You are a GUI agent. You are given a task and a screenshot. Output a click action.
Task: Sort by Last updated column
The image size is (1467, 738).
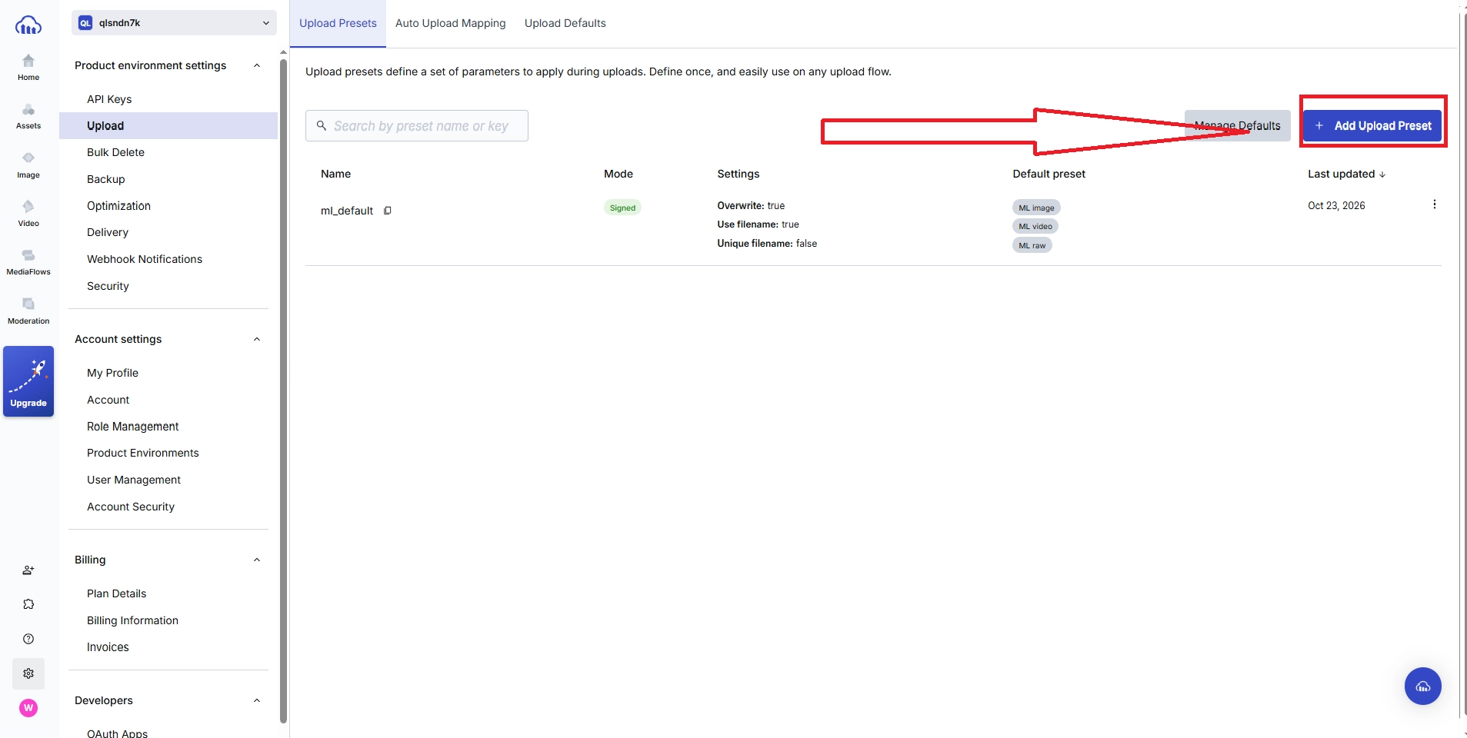1347,174
